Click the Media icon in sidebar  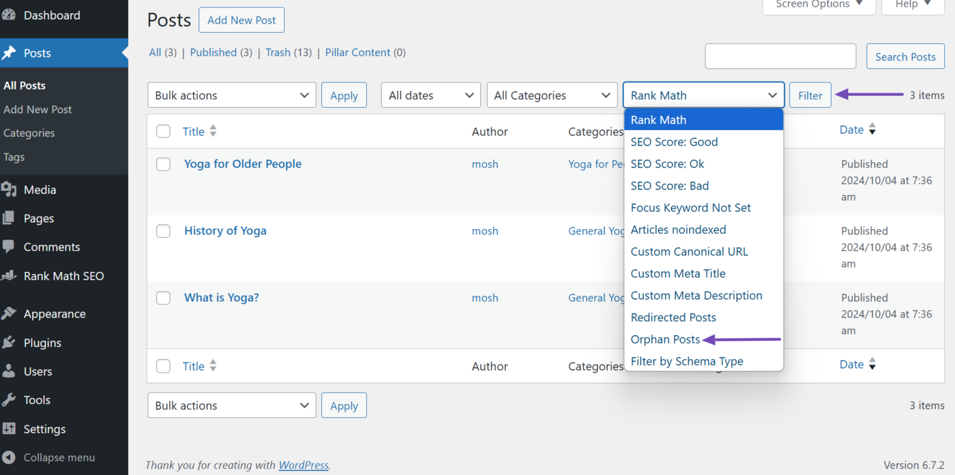click(9, 189)
